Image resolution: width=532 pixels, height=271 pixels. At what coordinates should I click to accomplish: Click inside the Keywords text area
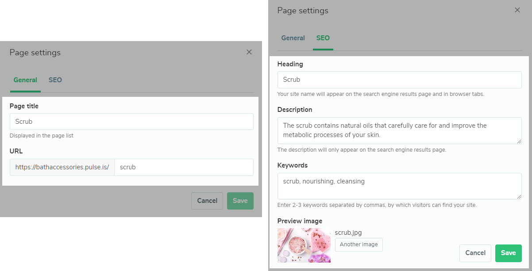(399, 186)
